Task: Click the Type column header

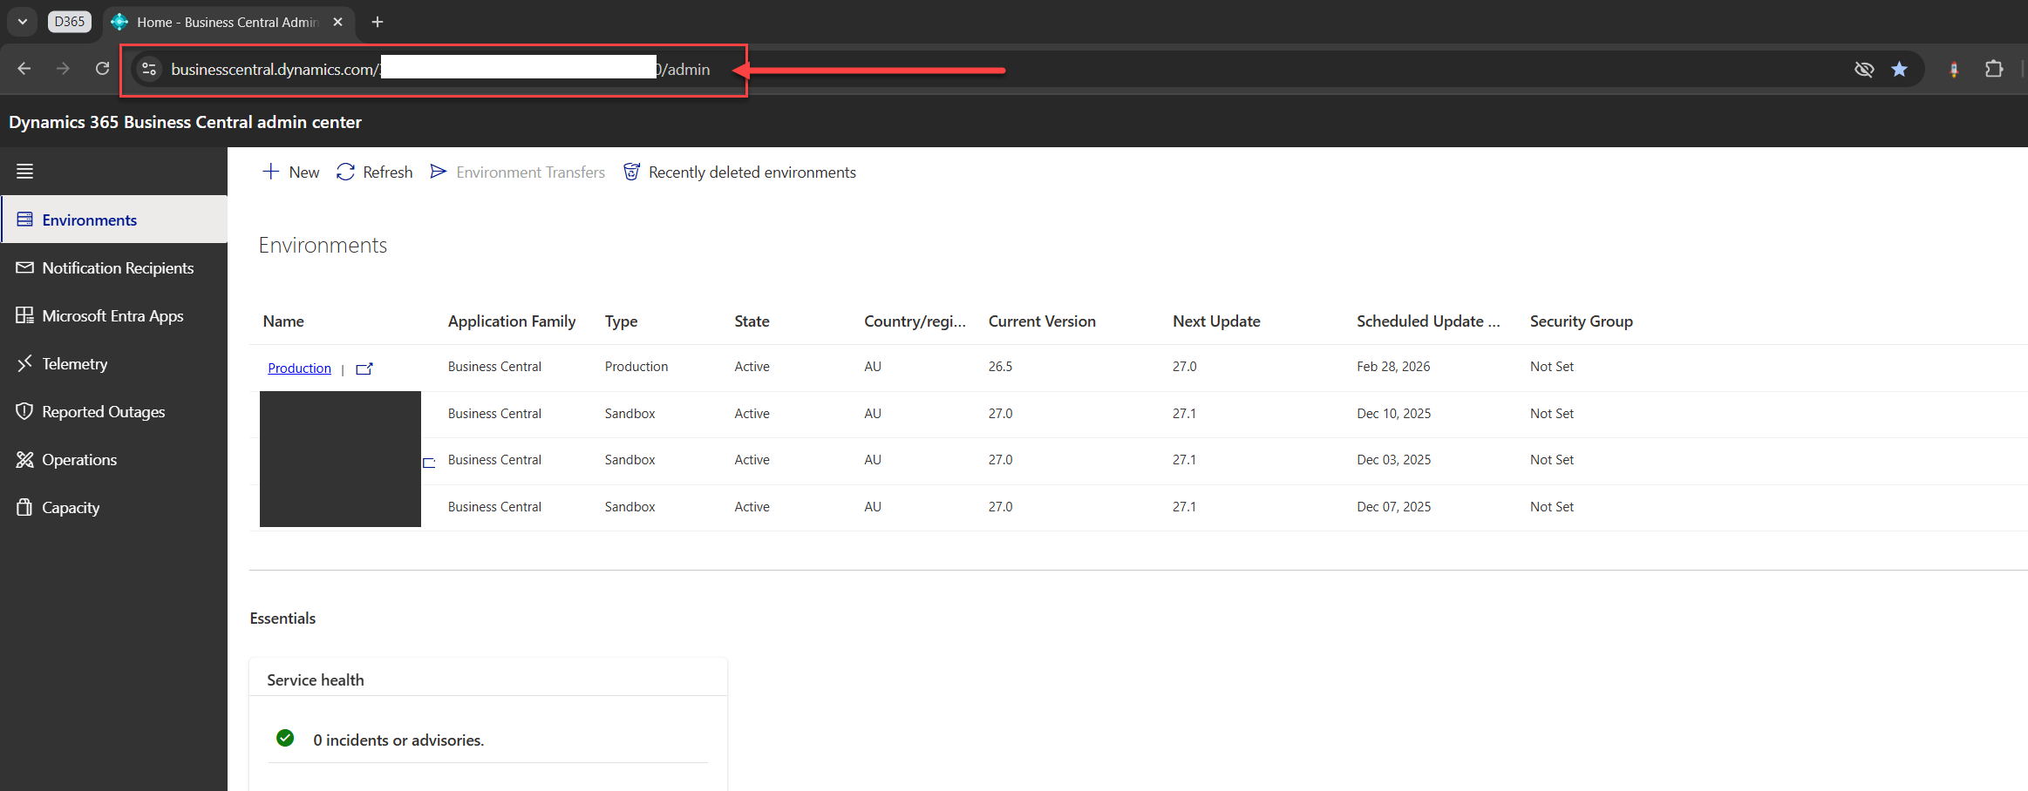Action: click(621, 321)
